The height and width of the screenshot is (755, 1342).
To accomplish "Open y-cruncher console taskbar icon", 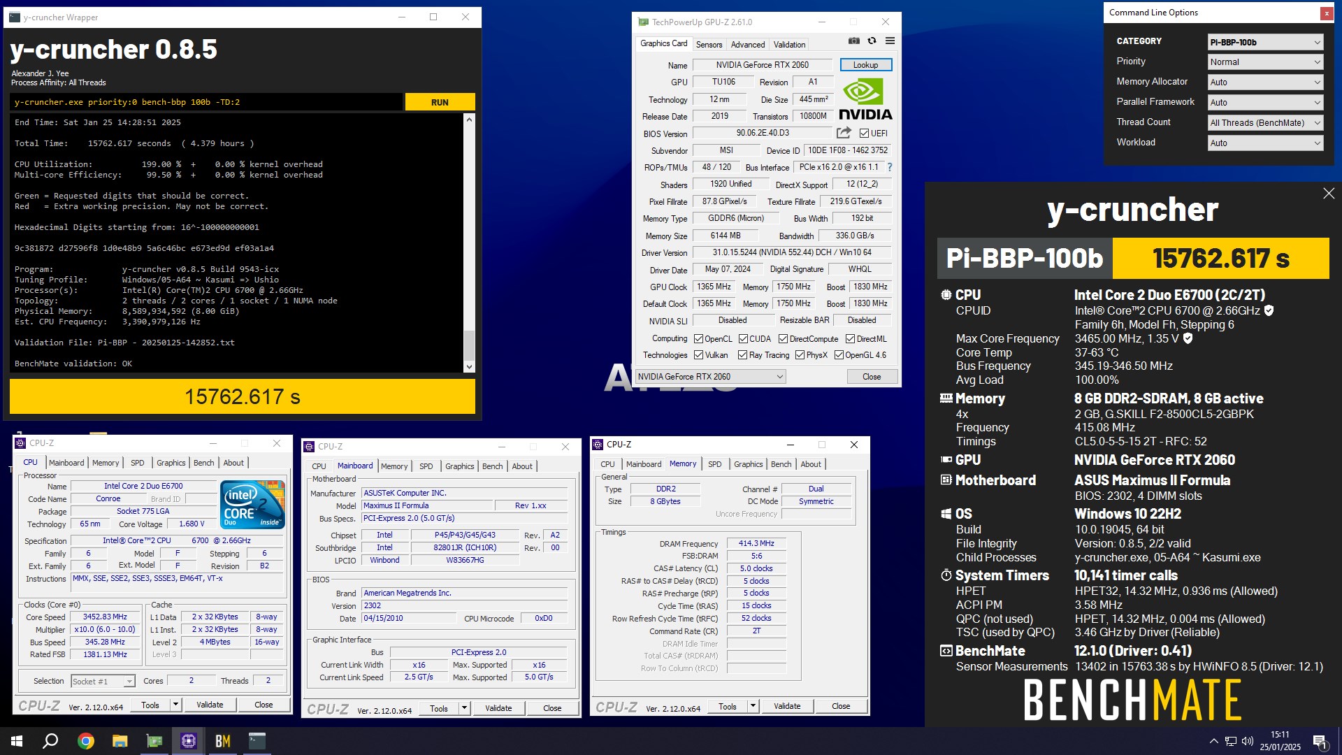I will [257, 741].
